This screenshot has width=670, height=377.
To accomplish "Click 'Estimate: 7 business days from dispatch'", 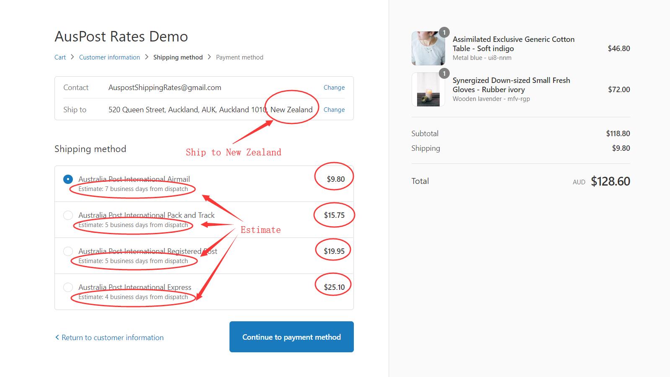I will [x=133, y=189].
